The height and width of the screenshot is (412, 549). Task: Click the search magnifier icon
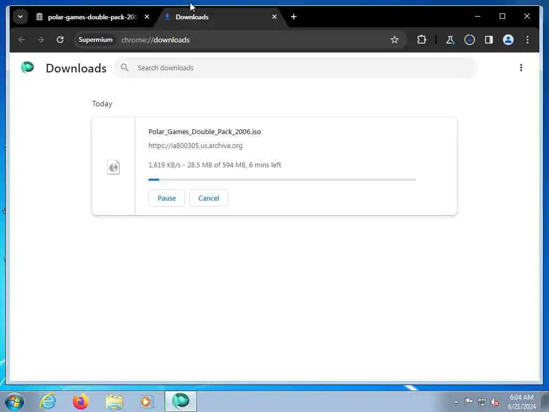124,68
